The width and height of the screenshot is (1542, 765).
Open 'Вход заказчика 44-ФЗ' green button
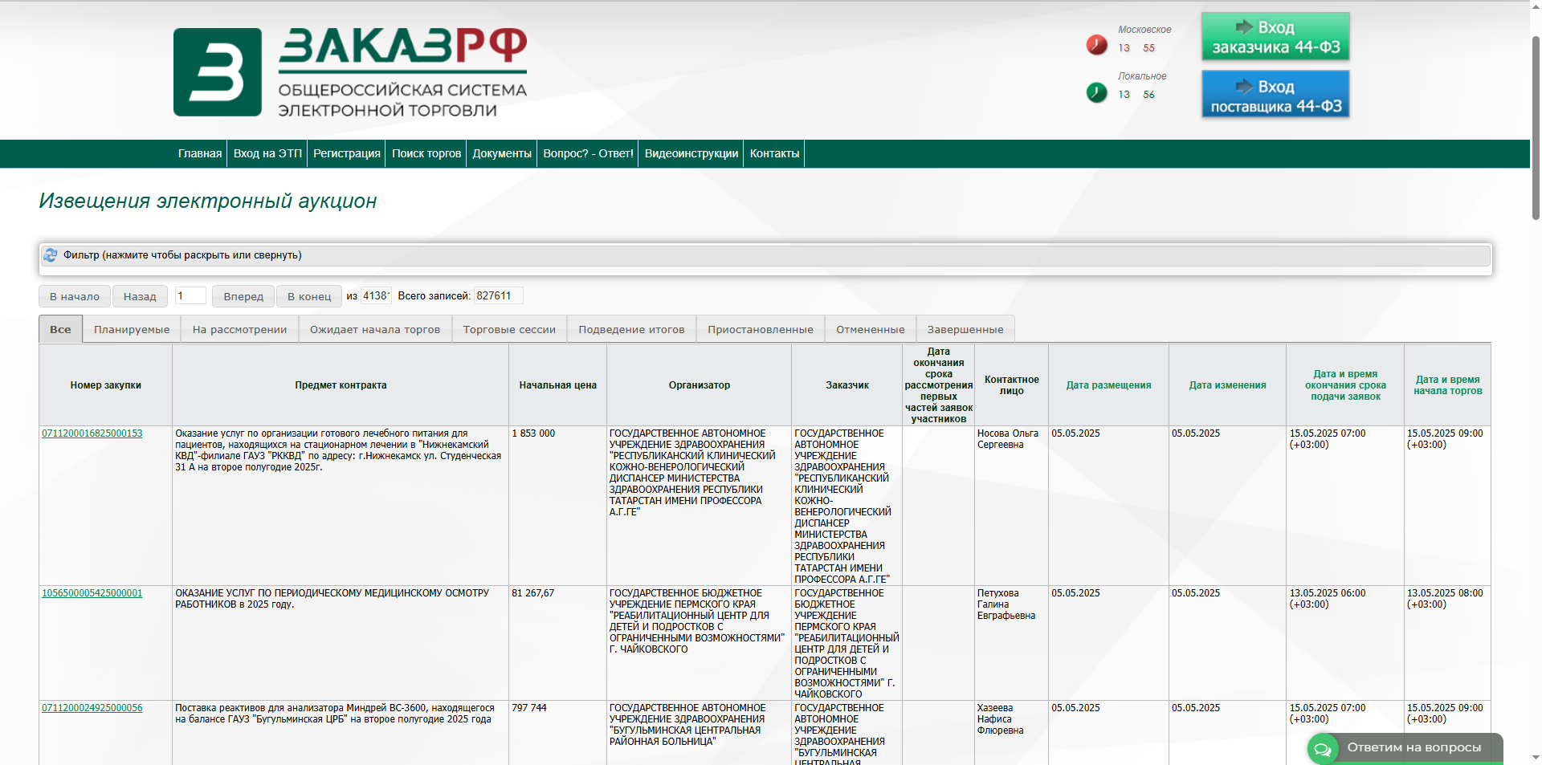[x=1275, y=37]
